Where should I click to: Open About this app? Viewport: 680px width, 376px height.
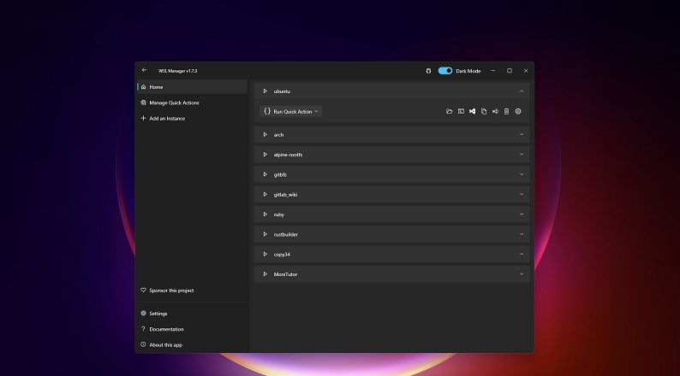pyautogui.click(x=192, y=345)
